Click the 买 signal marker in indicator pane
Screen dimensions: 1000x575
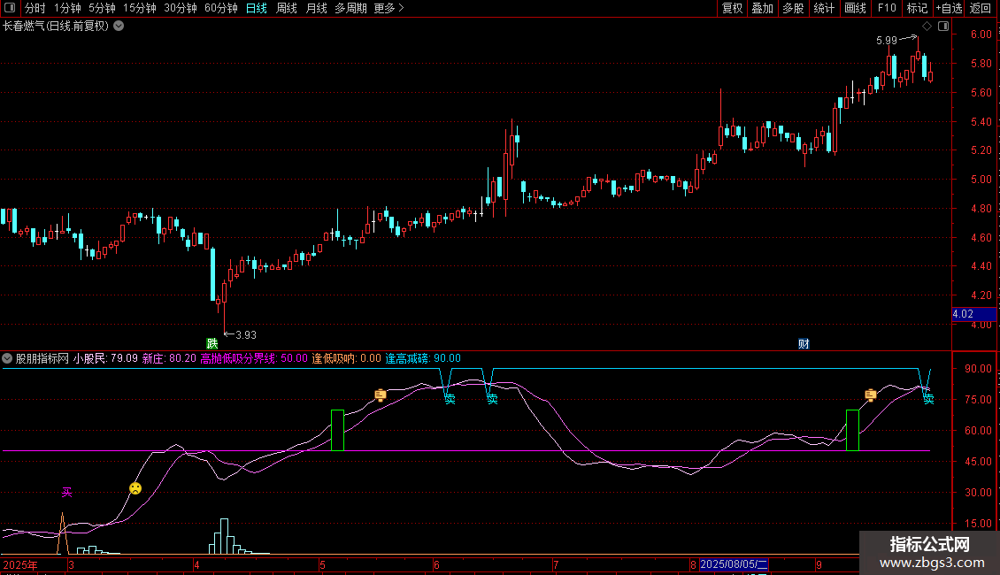[x=67, y=492]
